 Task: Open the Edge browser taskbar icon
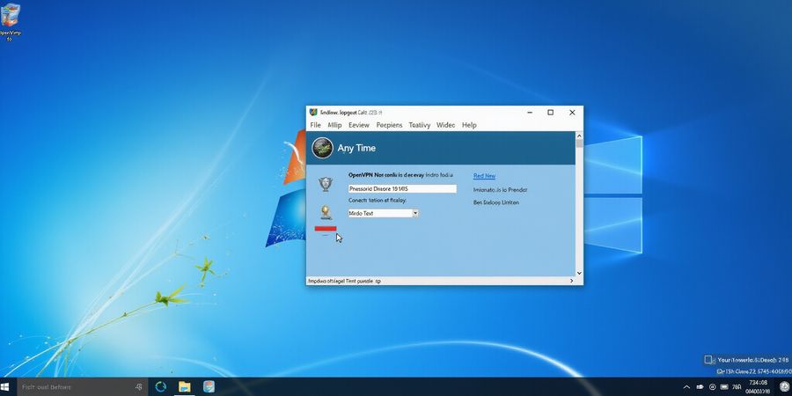pyautogui.click(x=161, y=387)
